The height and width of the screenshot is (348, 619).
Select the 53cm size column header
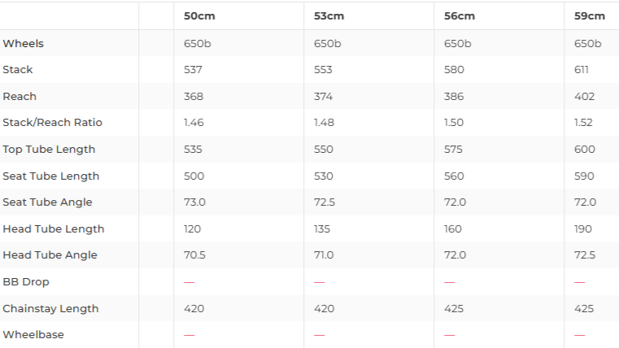(x=329, y=16)
